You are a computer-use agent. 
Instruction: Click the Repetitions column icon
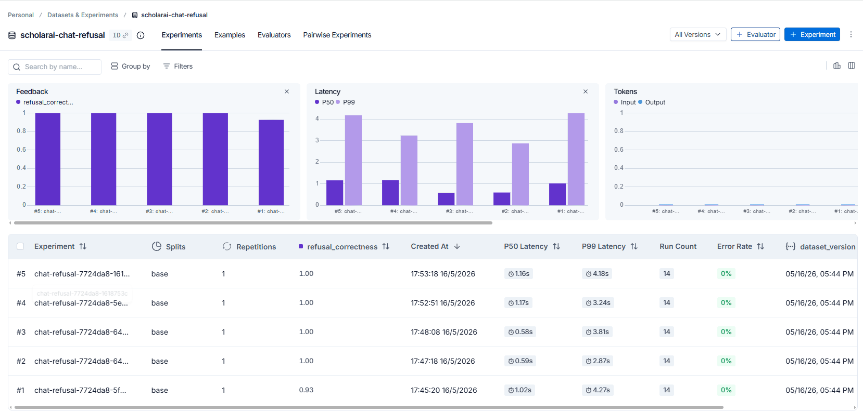227,246
